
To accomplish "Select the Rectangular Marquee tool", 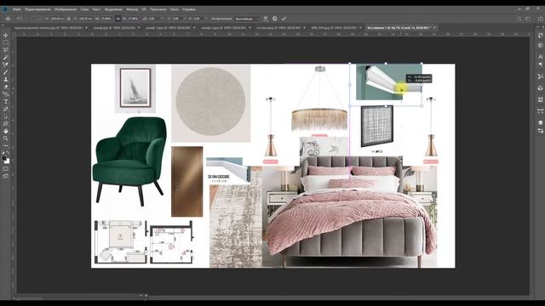I will click(6, 42).
